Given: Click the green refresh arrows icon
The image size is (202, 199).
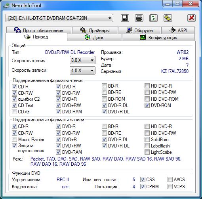Looking at the screenshot, I should (x=153, y=18).
